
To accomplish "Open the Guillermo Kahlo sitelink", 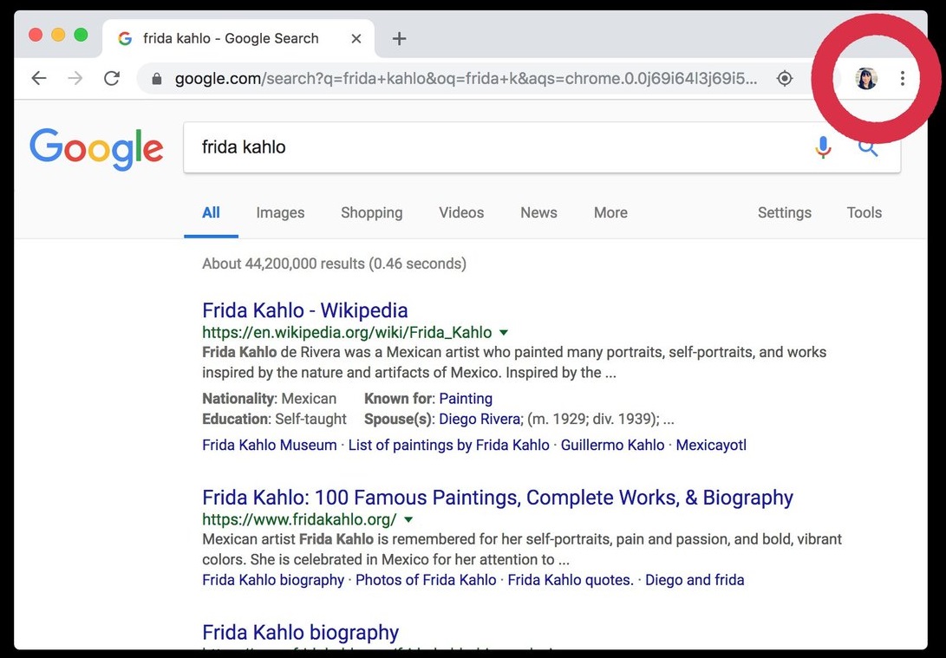I will click(612, 445).
